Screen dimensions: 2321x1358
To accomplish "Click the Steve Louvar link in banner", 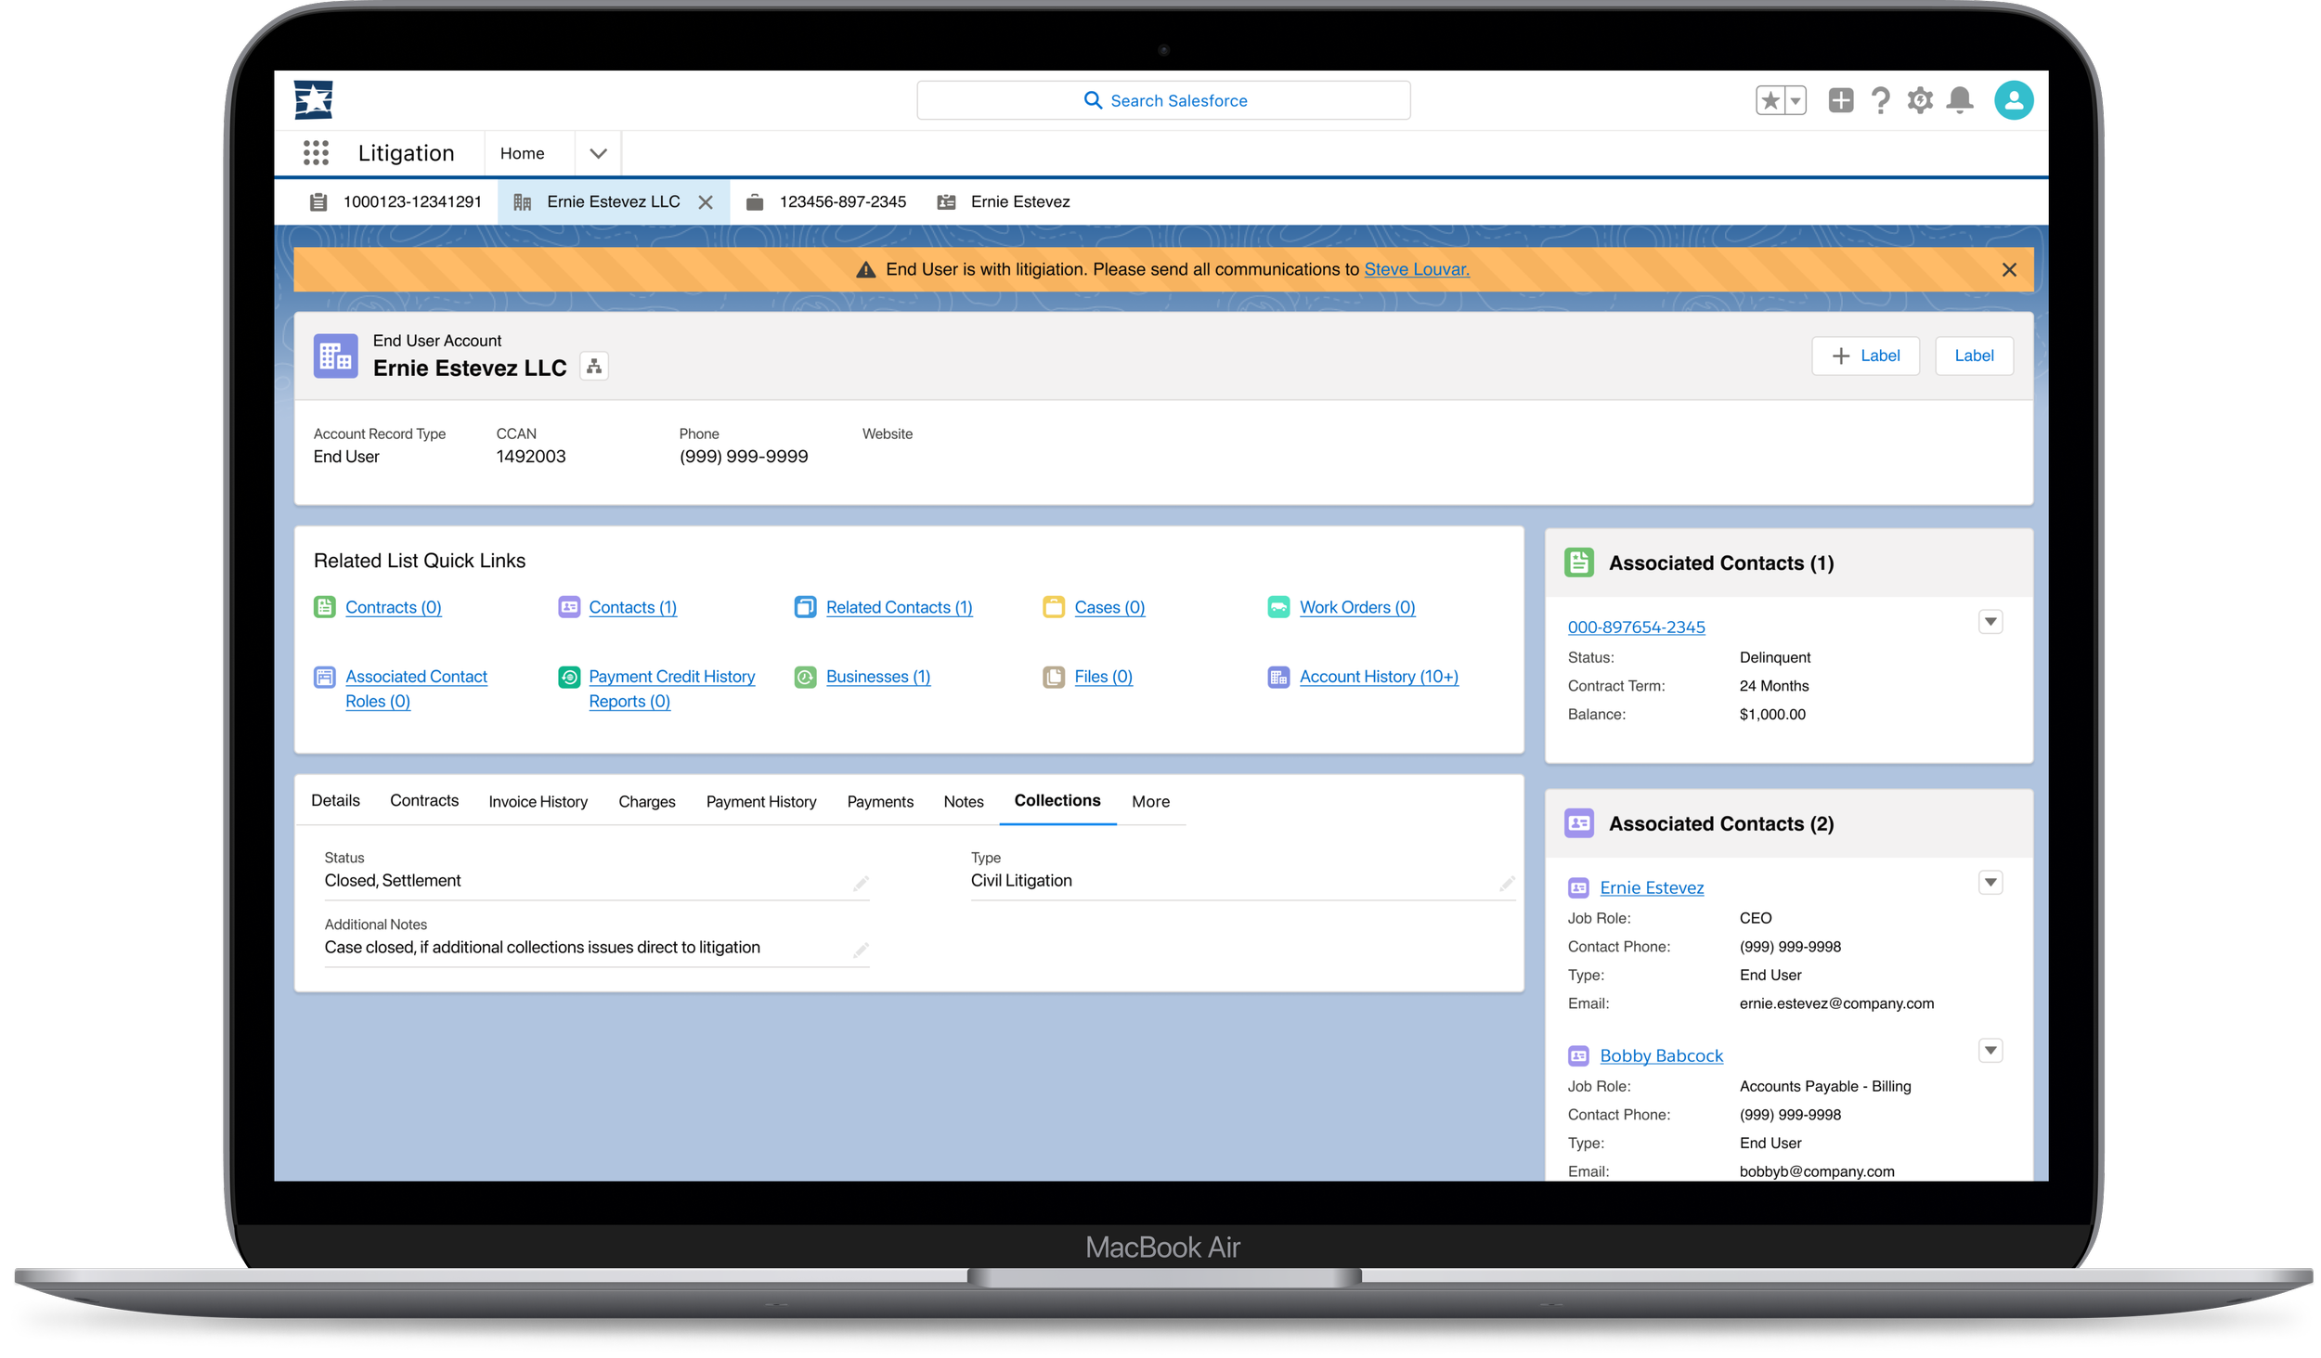I will tap(1416, 269).
